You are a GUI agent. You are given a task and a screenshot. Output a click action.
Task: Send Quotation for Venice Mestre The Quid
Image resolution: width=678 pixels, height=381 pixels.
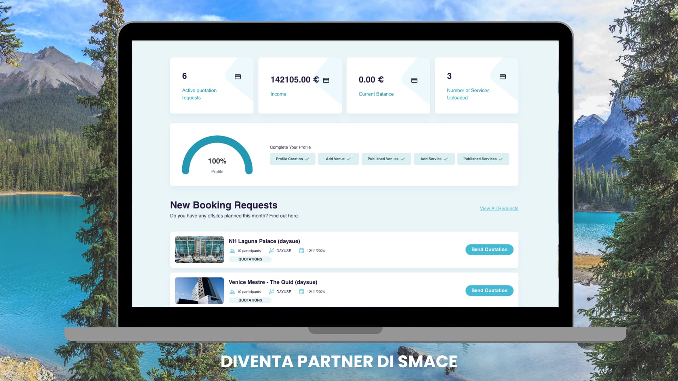coord(489,291)
